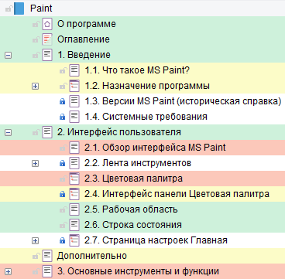Toggle the blue lock on 2.7. Страница настроек
This screenshot has height=279, width=285.
point(62,241)
